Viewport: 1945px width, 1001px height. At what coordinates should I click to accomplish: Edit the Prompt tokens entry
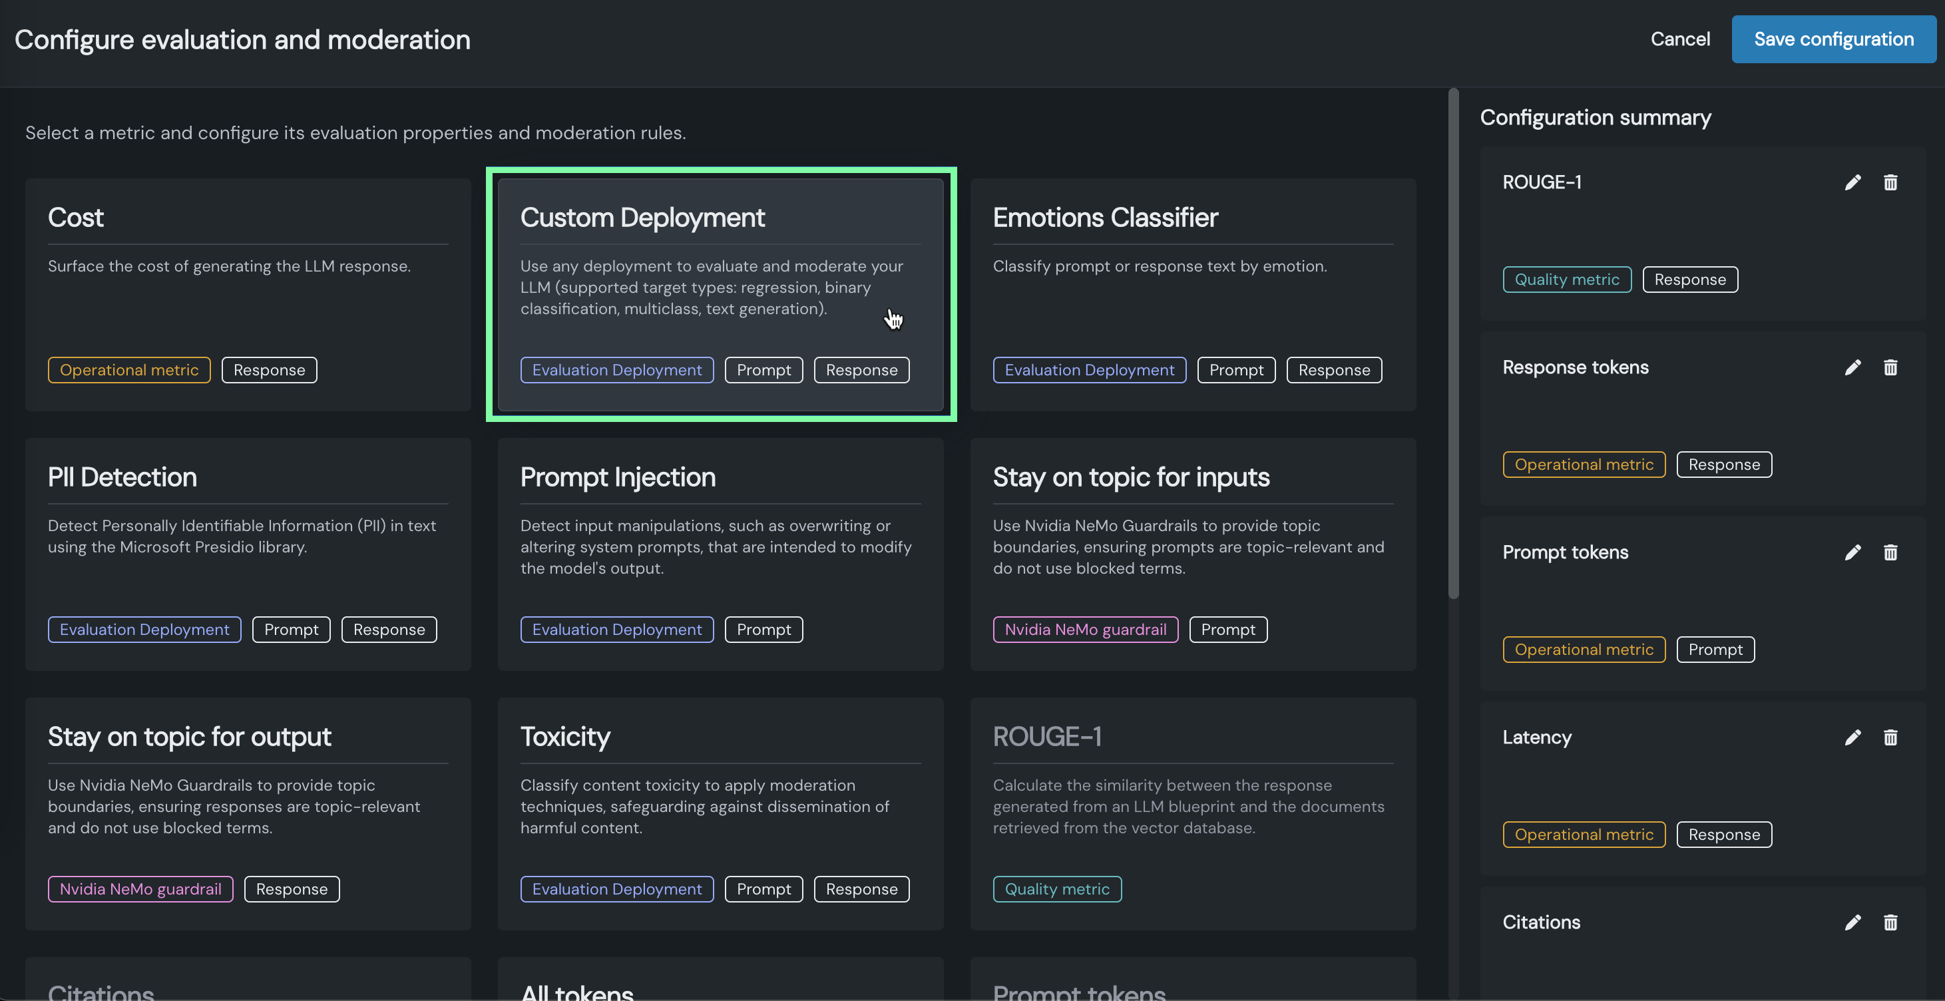[x=1852, y=552]
